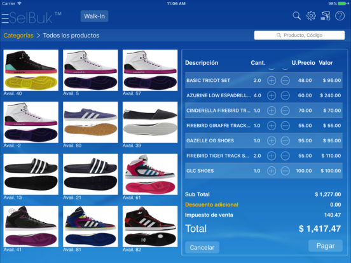Viewport: 351px width, 263px height.
Task: Increase quantity of BASIC TRICOT SET
Action: (272, 80)
